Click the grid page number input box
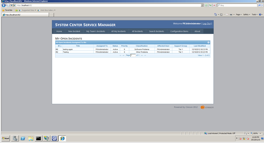The height and width of the screenshot is (143, 264). click(x=133, y=55)
